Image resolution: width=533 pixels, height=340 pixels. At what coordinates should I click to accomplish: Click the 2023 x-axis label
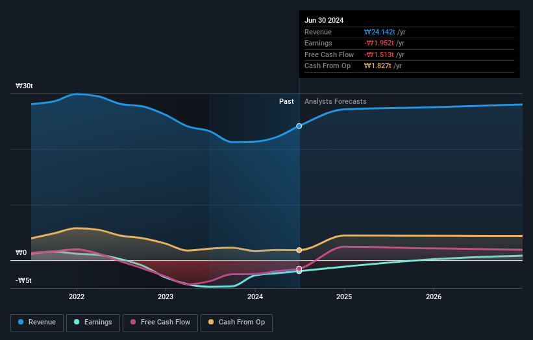[x=166, y=297]
